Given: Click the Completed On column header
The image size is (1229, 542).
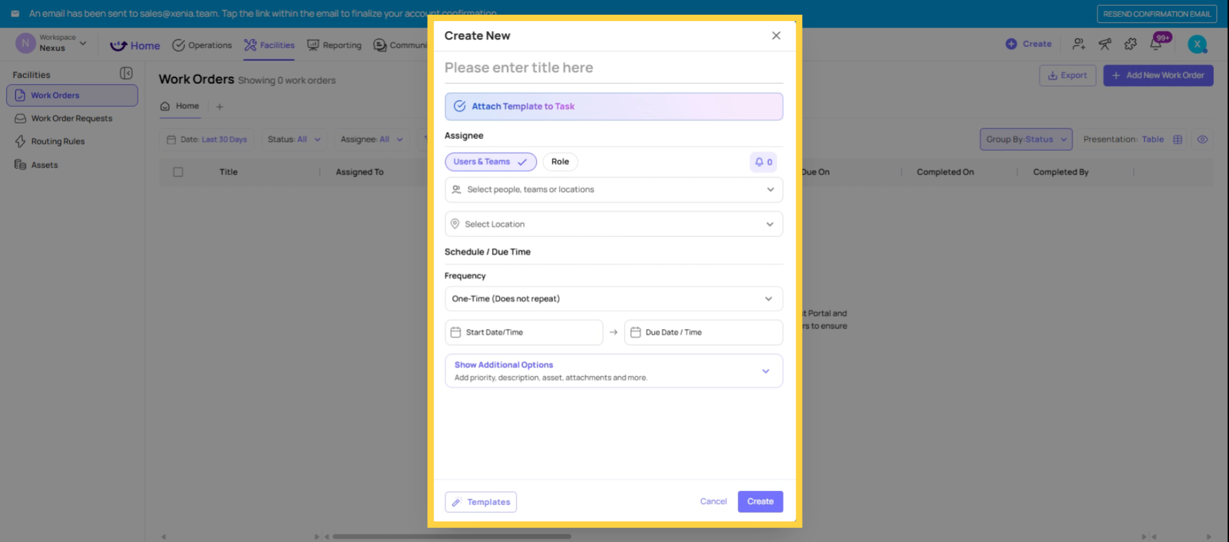Looking at the screenshot, I should click(945, 172).
